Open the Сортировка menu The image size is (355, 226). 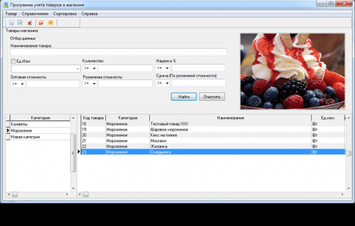pos(65,14)
